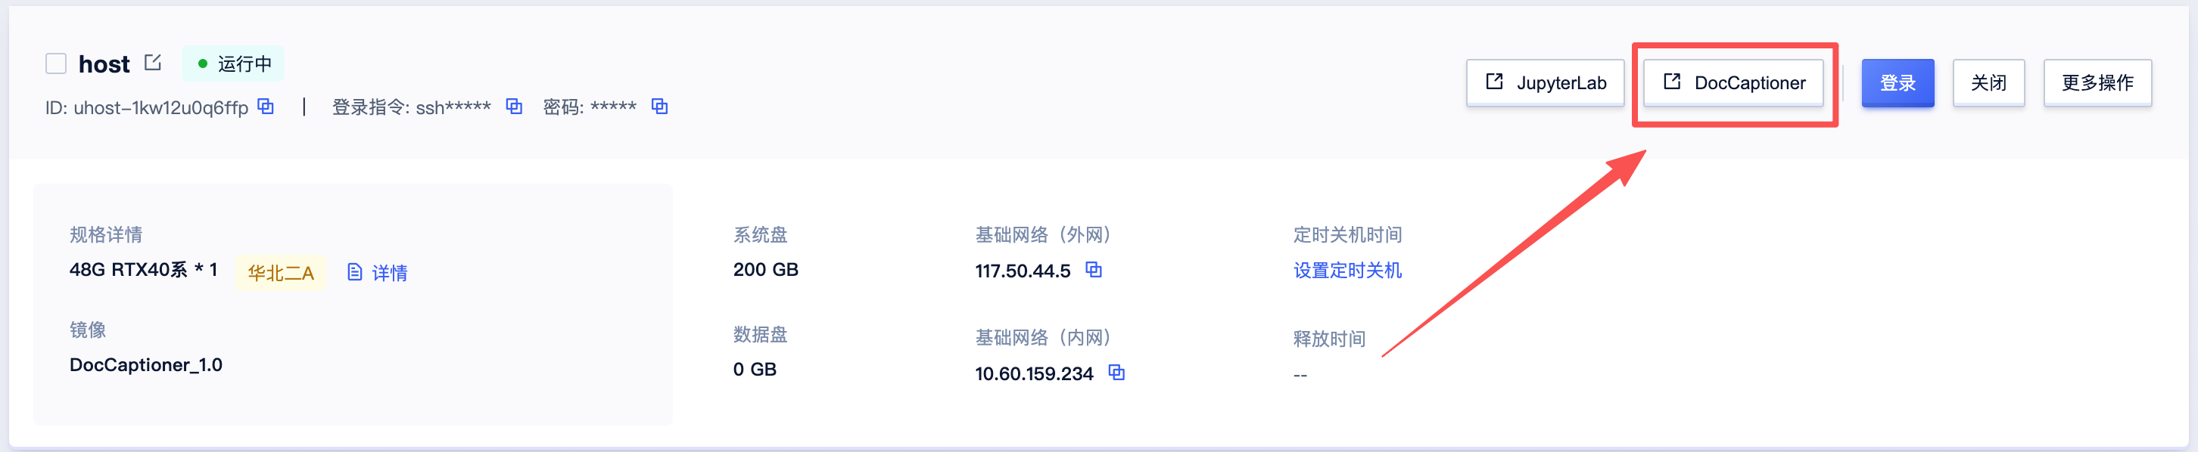Click the 设置定时关机 link
This screenshot has height=452, width=2198.
[x=1347, y=271]
